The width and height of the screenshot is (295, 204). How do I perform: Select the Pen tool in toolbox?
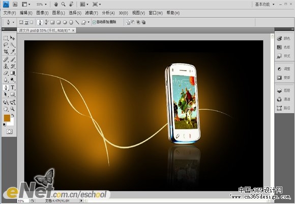pyautogui.click(x=6, y=88)
